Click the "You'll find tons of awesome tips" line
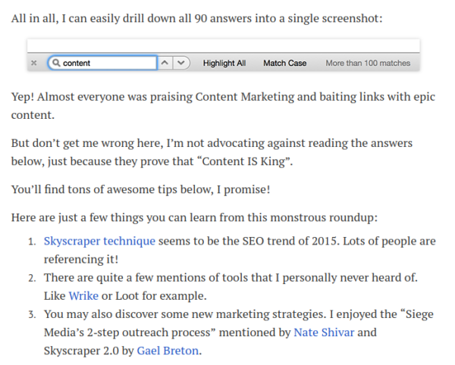 pyautogui.click(x=141, y=190)
